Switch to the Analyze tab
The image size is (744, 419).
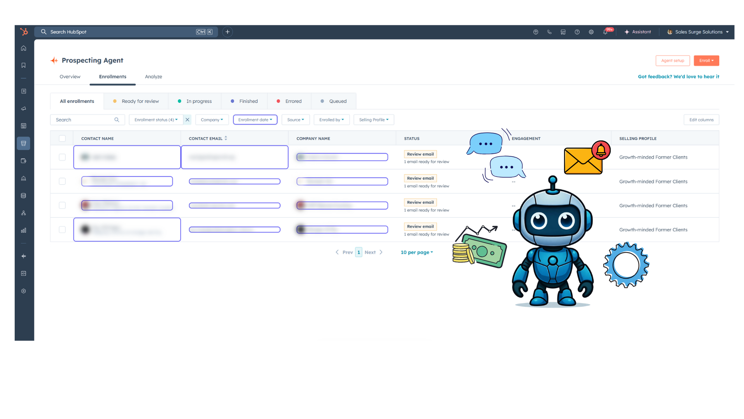153,77
